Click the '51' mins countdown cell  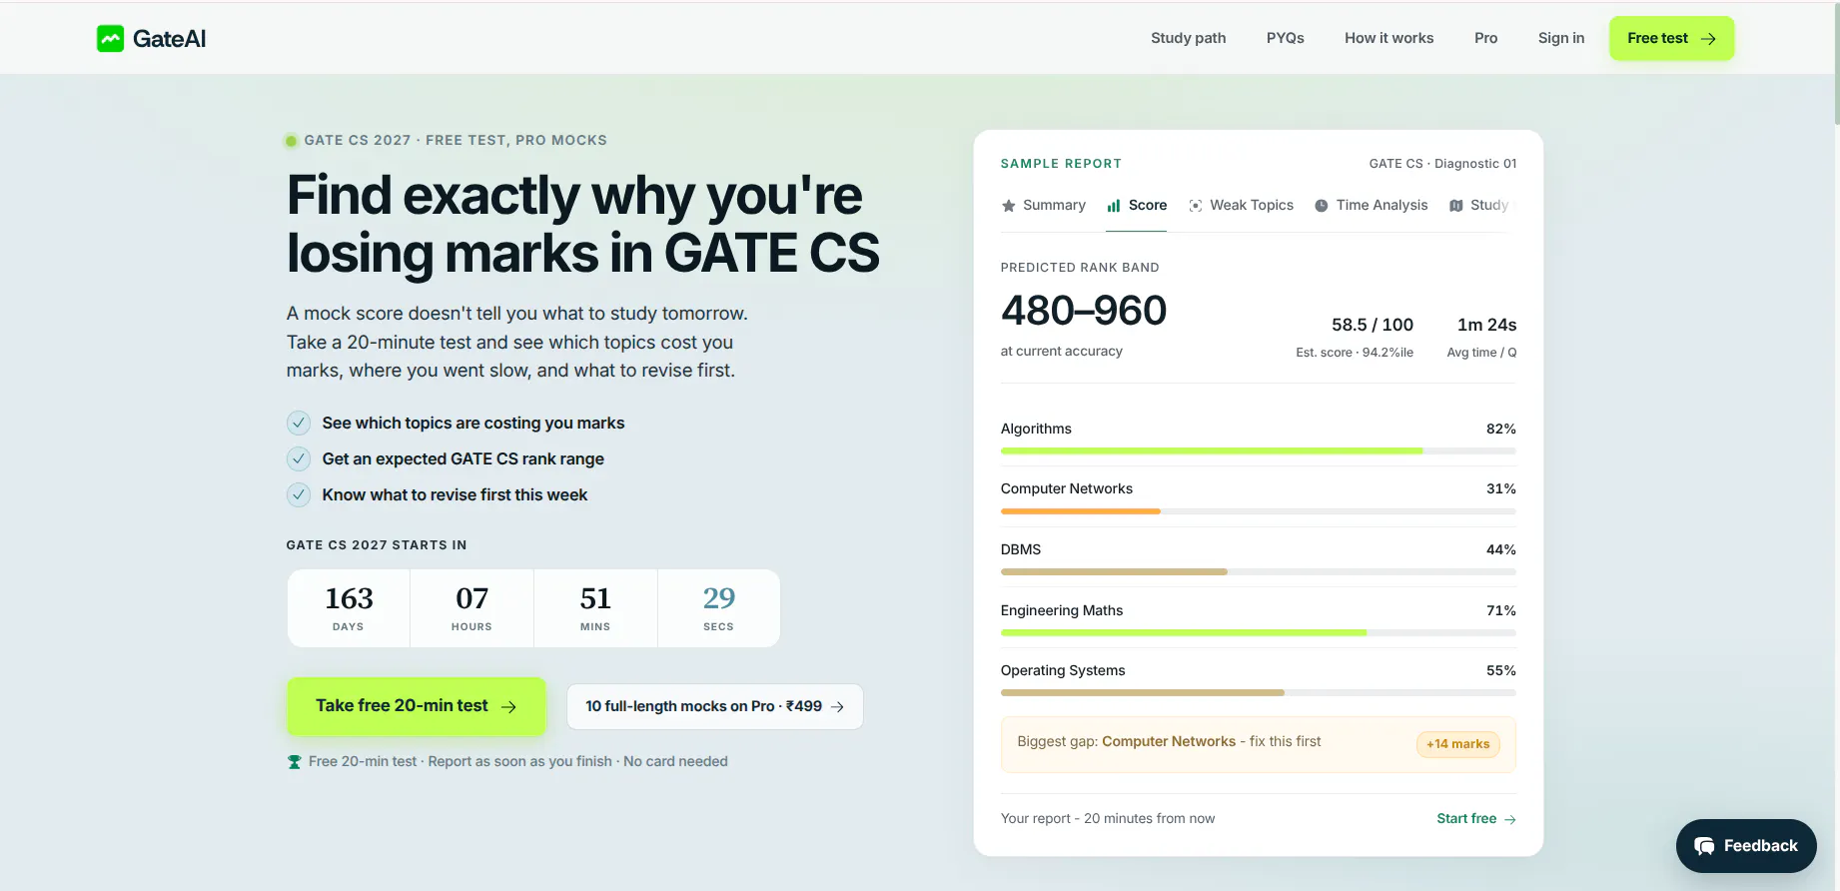pyautogui.click(x=595, y=608)
